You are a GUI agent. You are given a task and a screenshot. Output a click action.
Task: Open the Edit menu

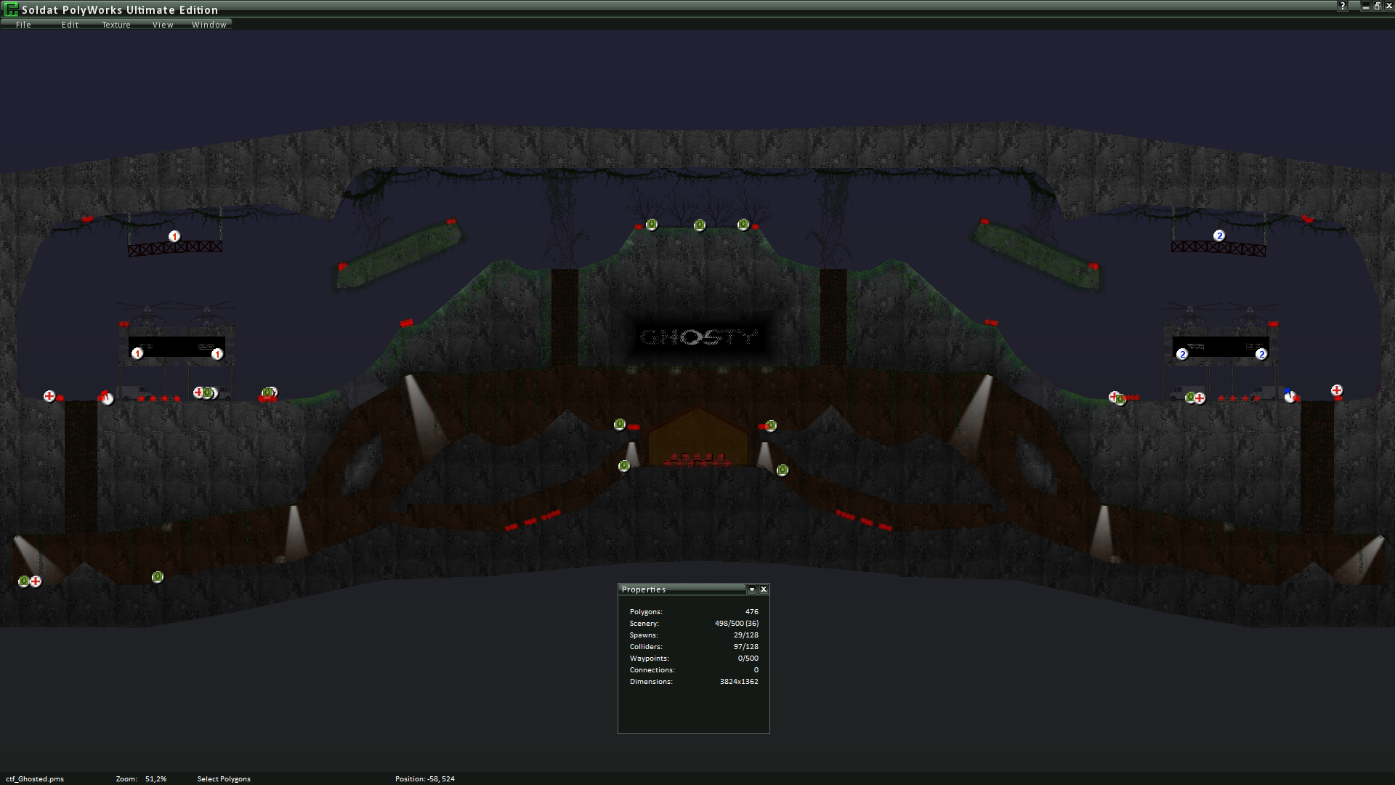[70, 25]
